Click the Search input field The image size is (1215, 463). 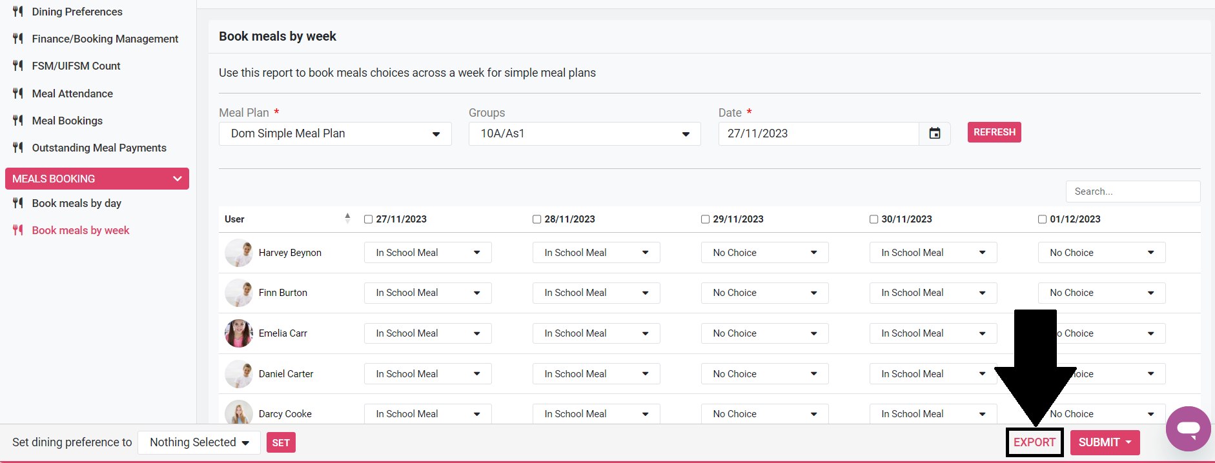pyautogui.click(x=1132, y=192)
